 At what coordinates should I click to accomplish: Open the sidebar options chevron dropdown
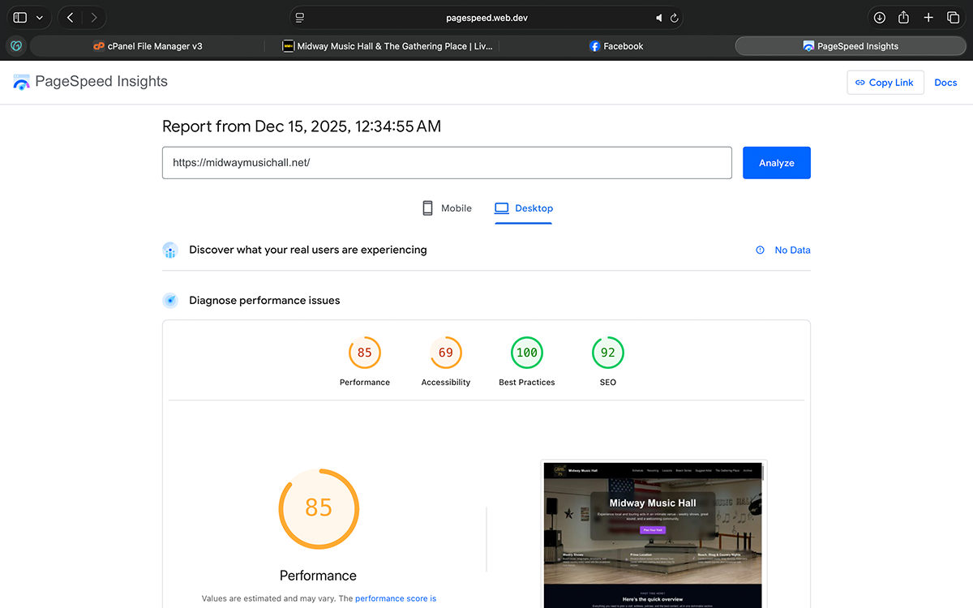point(39,16)
